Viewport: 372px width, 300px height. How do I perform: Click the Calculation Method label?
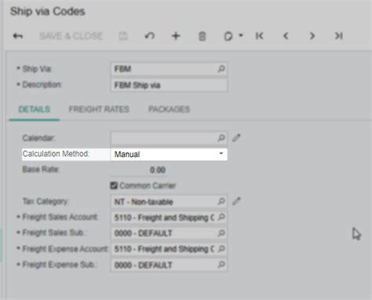click(56, 154)
